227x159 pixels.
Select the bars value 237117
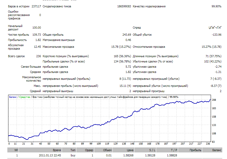tap(36, 6)
